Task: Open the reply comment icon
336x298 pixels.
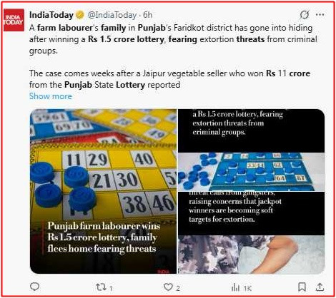Action: [35, 287]
